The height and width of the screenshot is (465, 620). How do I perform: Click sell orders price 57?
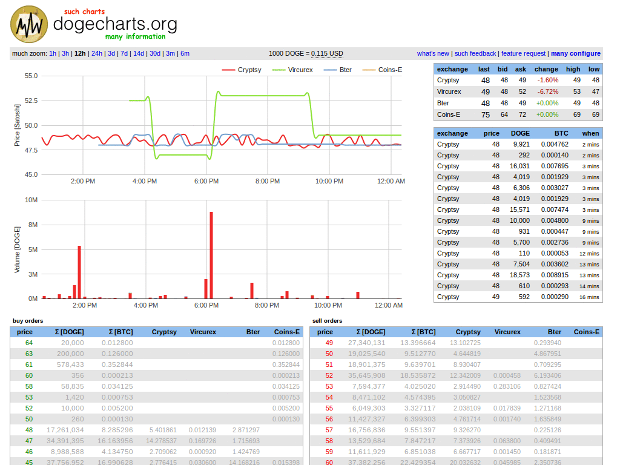[329, 430]
